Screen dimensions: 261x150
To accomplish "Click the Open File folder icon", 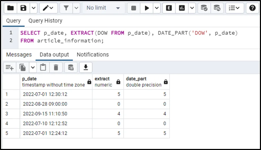I will tap(11, 8).
